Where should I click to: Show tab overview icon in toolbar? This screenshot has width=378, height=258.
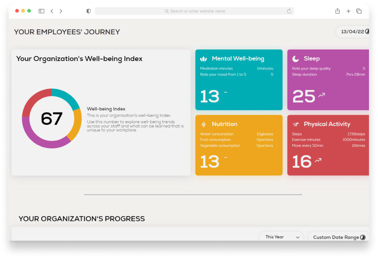click(359, 11)
